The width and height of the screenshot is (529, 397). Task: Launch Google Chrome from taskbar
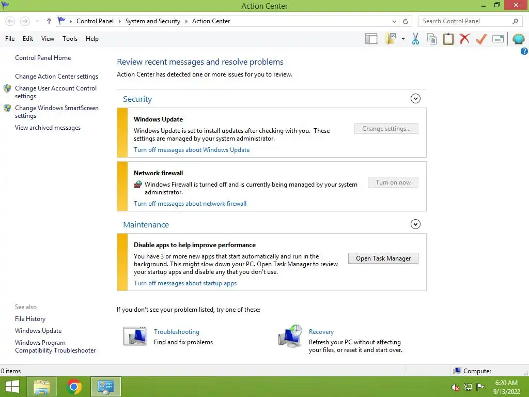tap(74, 387)
